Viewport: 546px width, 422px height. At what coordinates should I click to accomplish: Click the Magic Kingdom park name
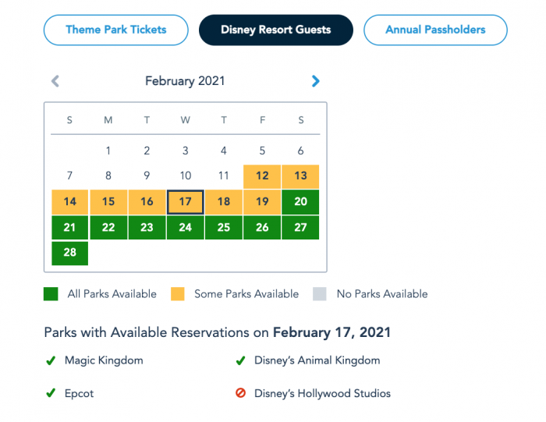pyautogui.click(x=104, y=361)
